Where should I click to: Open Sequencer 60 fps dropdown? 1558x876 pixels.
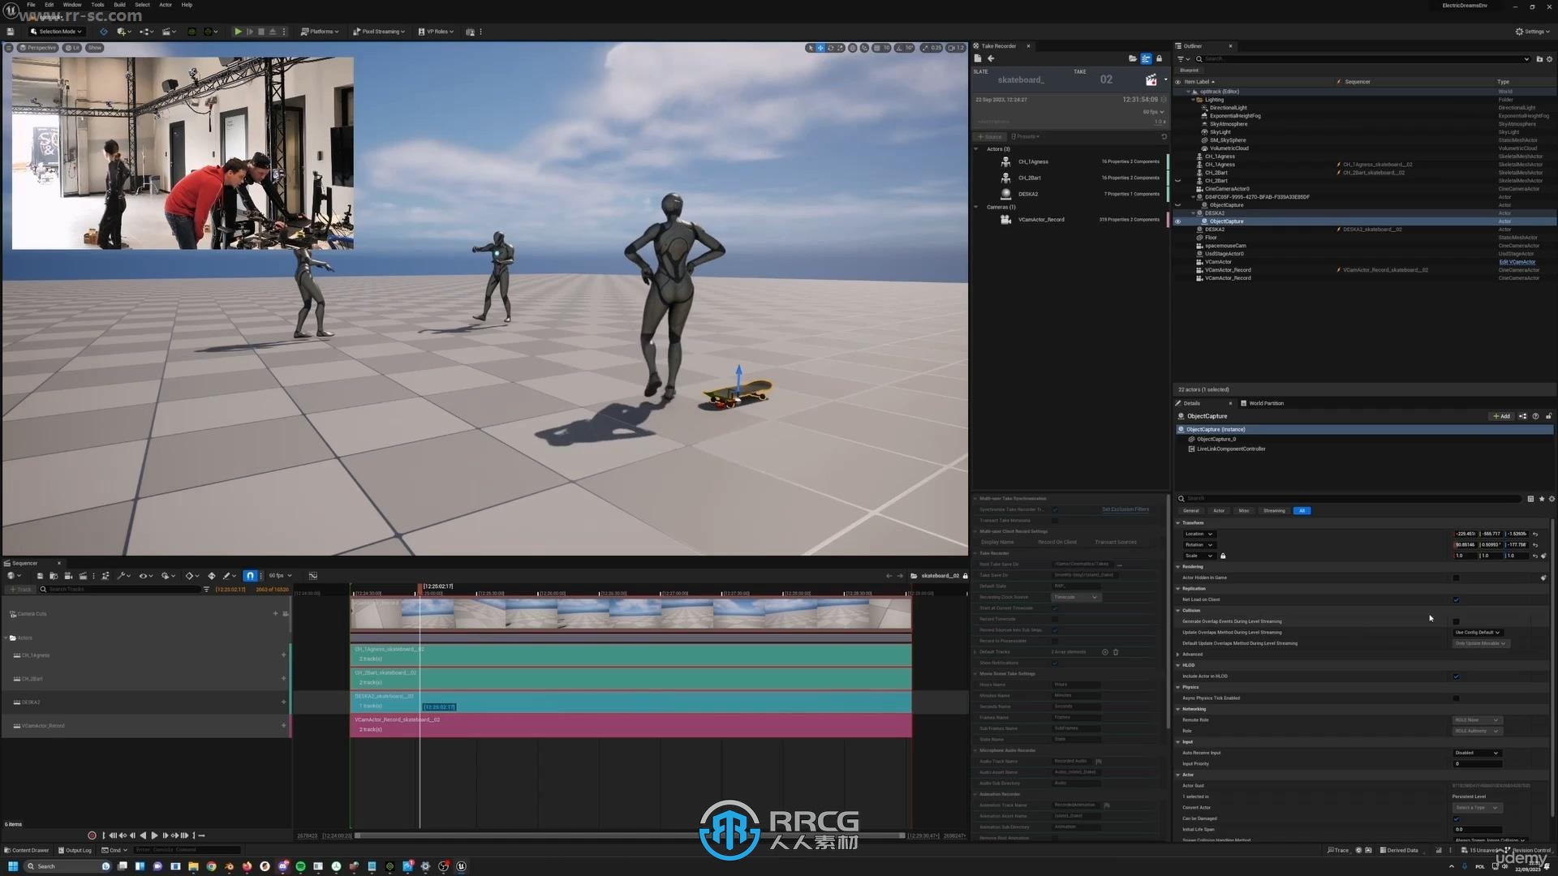click(x=280, y=576)
